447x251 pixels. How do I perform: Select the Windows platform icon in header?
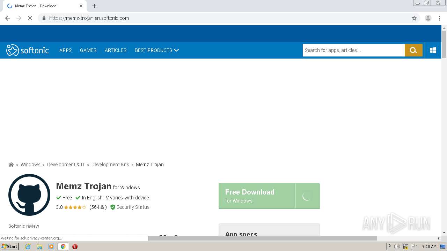(433, 50)
